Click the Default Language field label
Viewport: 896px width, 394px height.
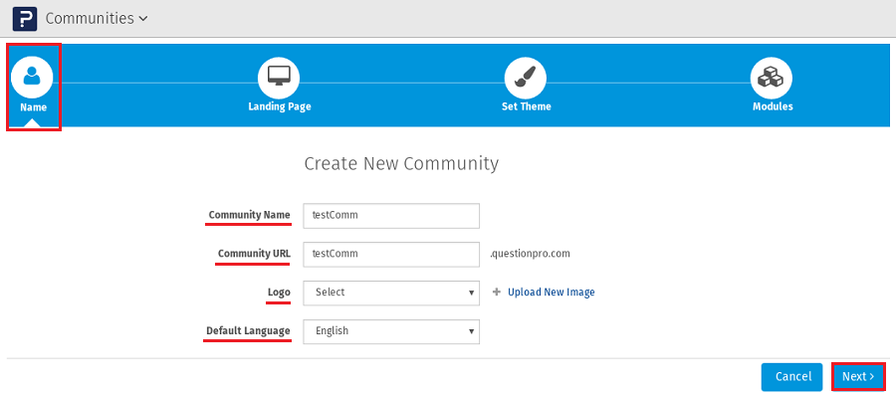coord(248,331)
